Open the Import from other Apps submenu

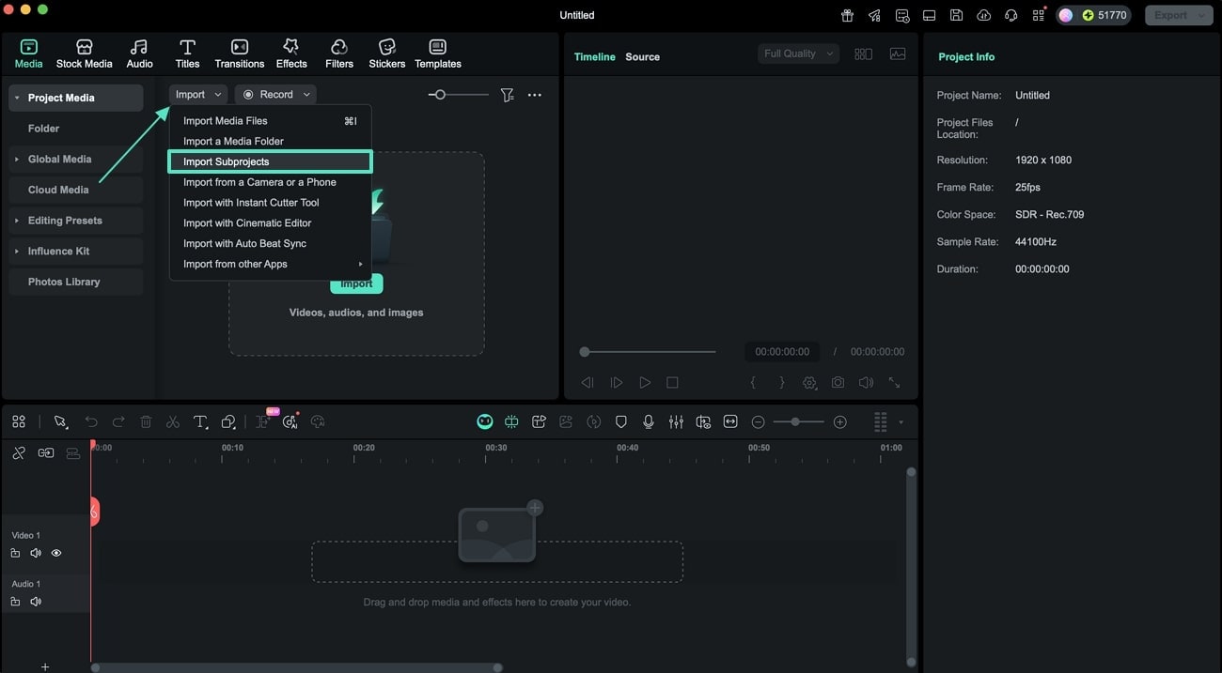[234, 264]
